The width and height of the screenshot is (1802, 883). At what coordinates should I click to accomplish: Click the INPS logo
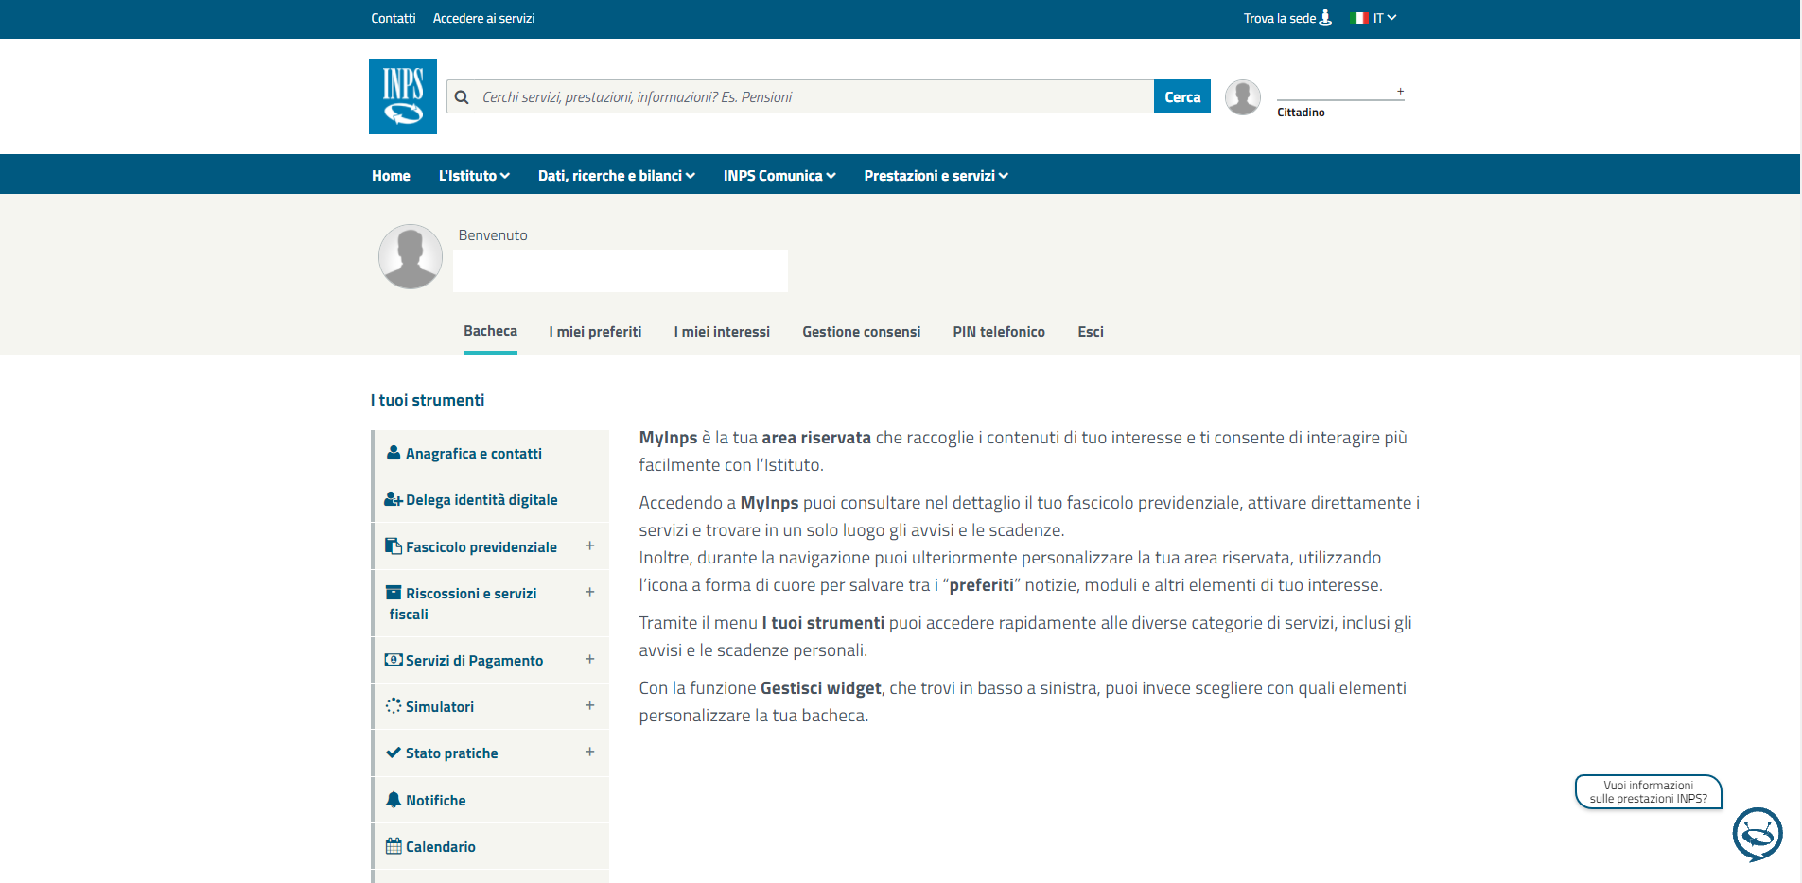pyautogui.click(x=403, y=96)
